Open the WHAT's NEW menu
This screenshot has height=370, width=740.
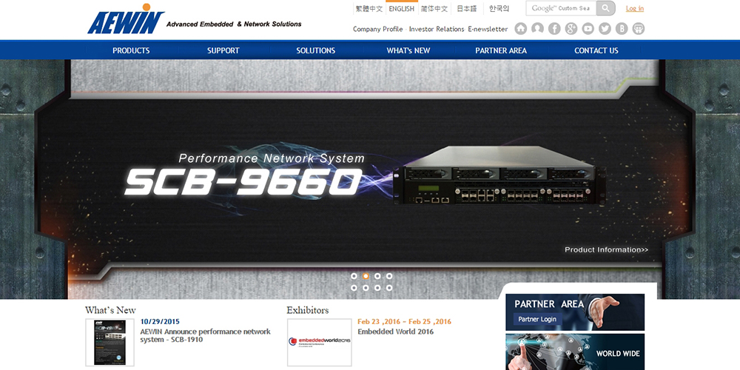408,50
